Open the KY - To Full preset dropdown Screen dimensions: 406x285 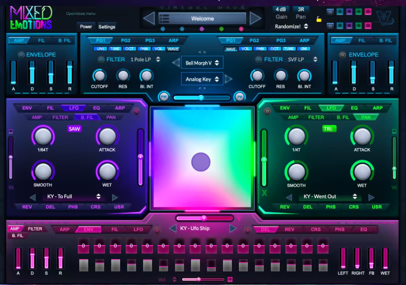[x=74, y=196]
